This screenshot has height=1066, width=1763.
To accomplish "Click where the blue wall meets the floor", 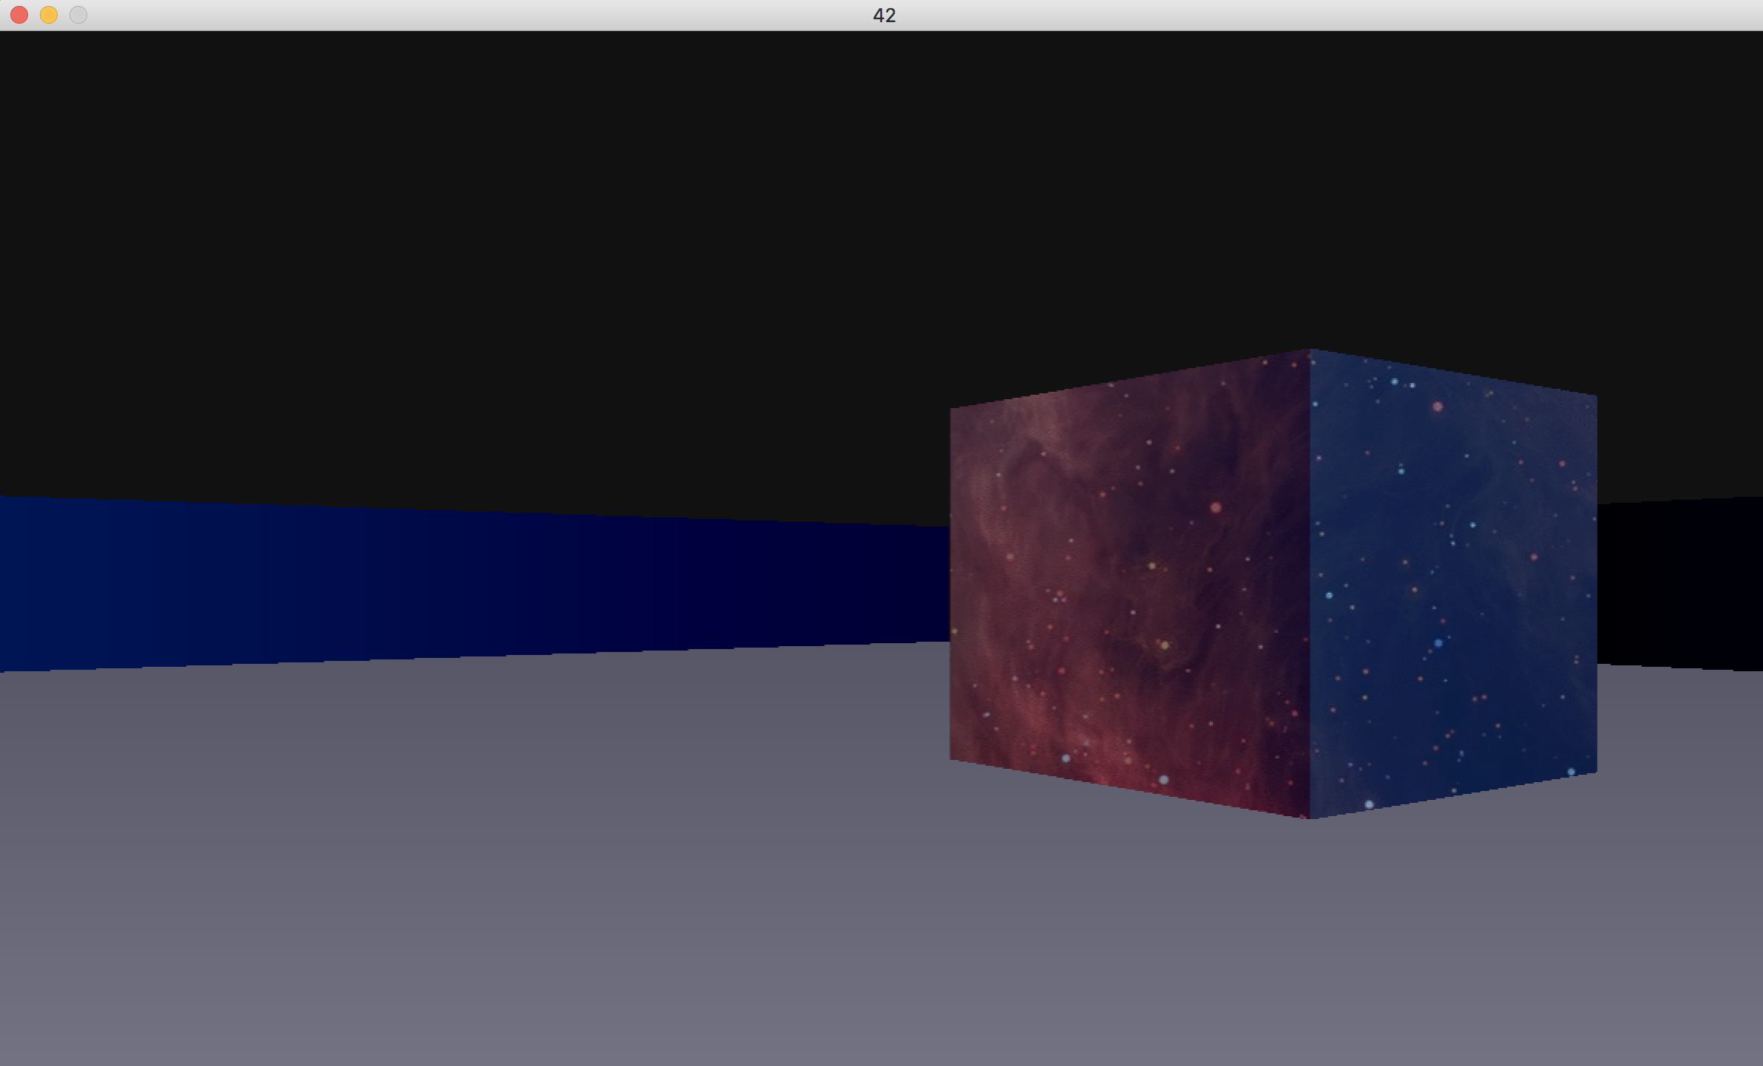I will (444, 659).
